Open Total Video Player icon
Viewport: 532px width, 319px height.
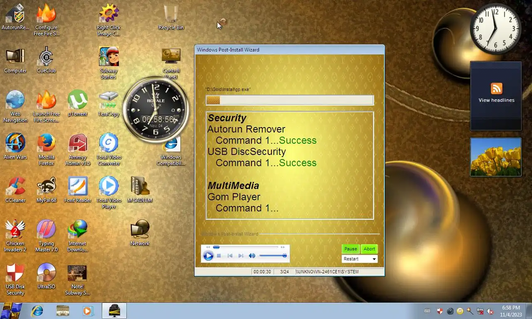point(108,193)
